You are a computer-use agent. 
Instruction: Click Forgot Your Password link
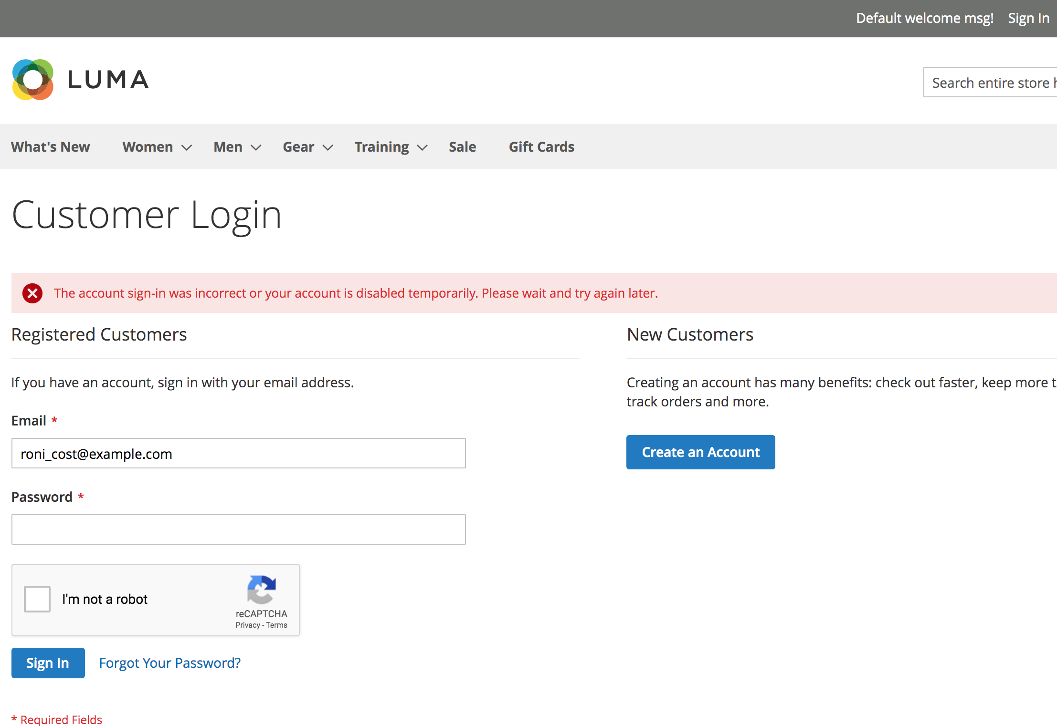170,663
